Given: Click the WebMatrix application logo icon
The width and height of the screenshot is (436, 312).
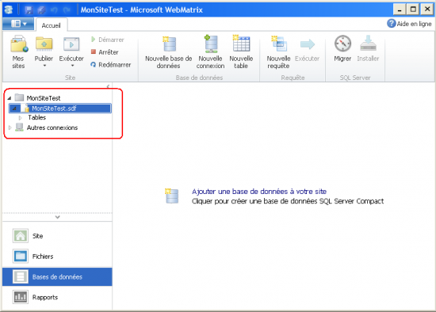Looking at the screenshot, I should point(9,10).
